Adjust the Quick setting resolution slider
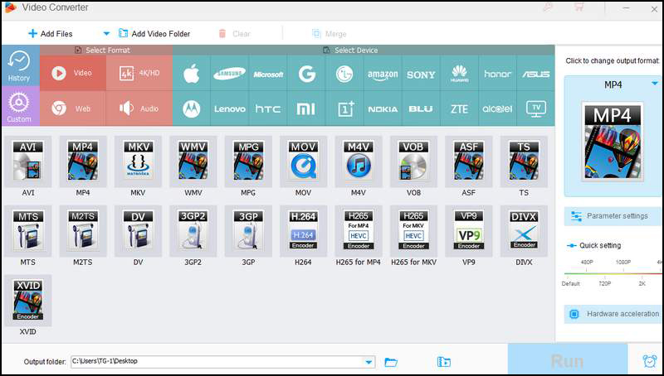 tap(613, 274)
